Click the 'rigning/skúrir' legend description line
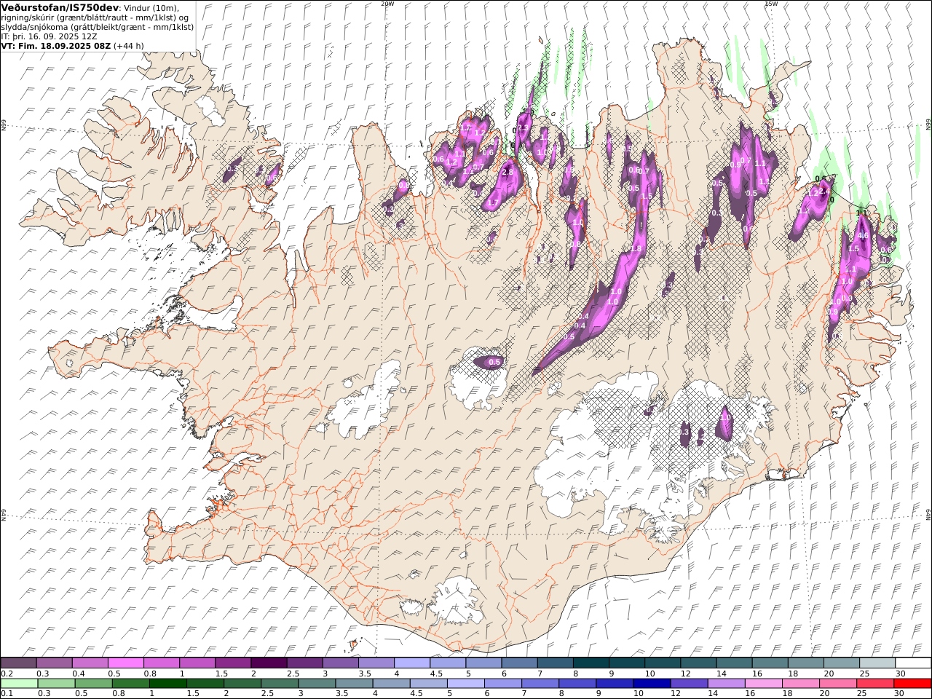Image resolution: width=932 pixels, height=699 pixels. 96,17
